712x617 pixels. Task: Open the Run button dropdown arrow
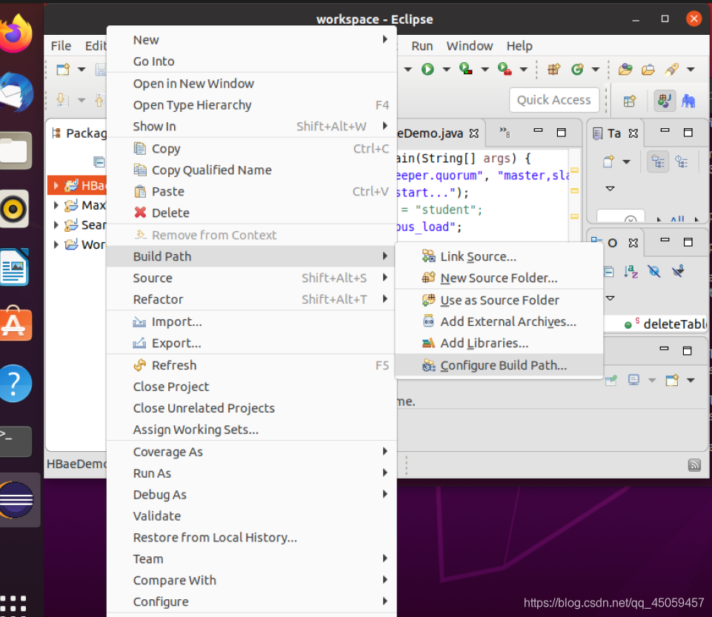(446, 70)
